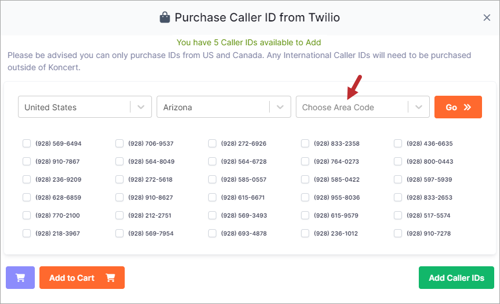This screenshot has width=500, height=304.
Task: Tick the (928) 218-3967 checkbox
Action: 27,233
